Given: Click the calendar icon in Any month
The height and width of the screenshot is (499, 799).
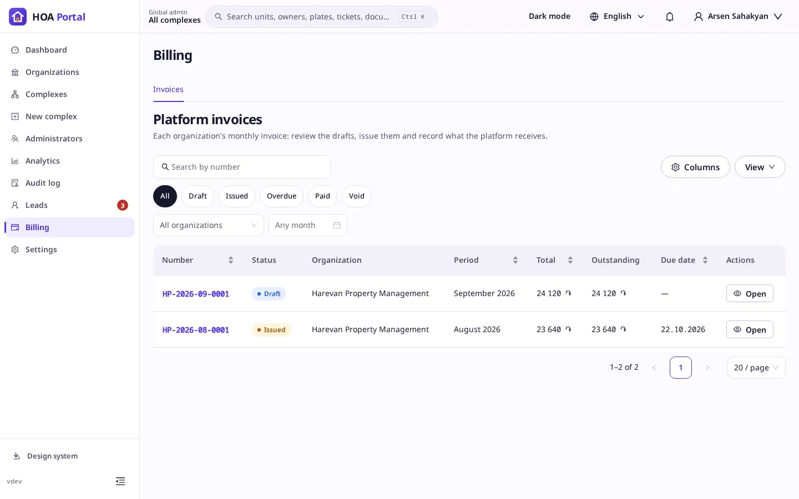Looking at the screenshot, I should (x=337, y=225).
